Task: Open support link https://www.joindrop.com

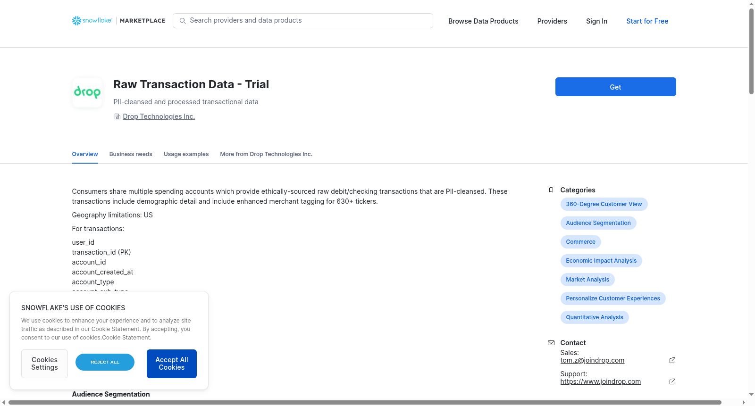Action: click(600, 381)
